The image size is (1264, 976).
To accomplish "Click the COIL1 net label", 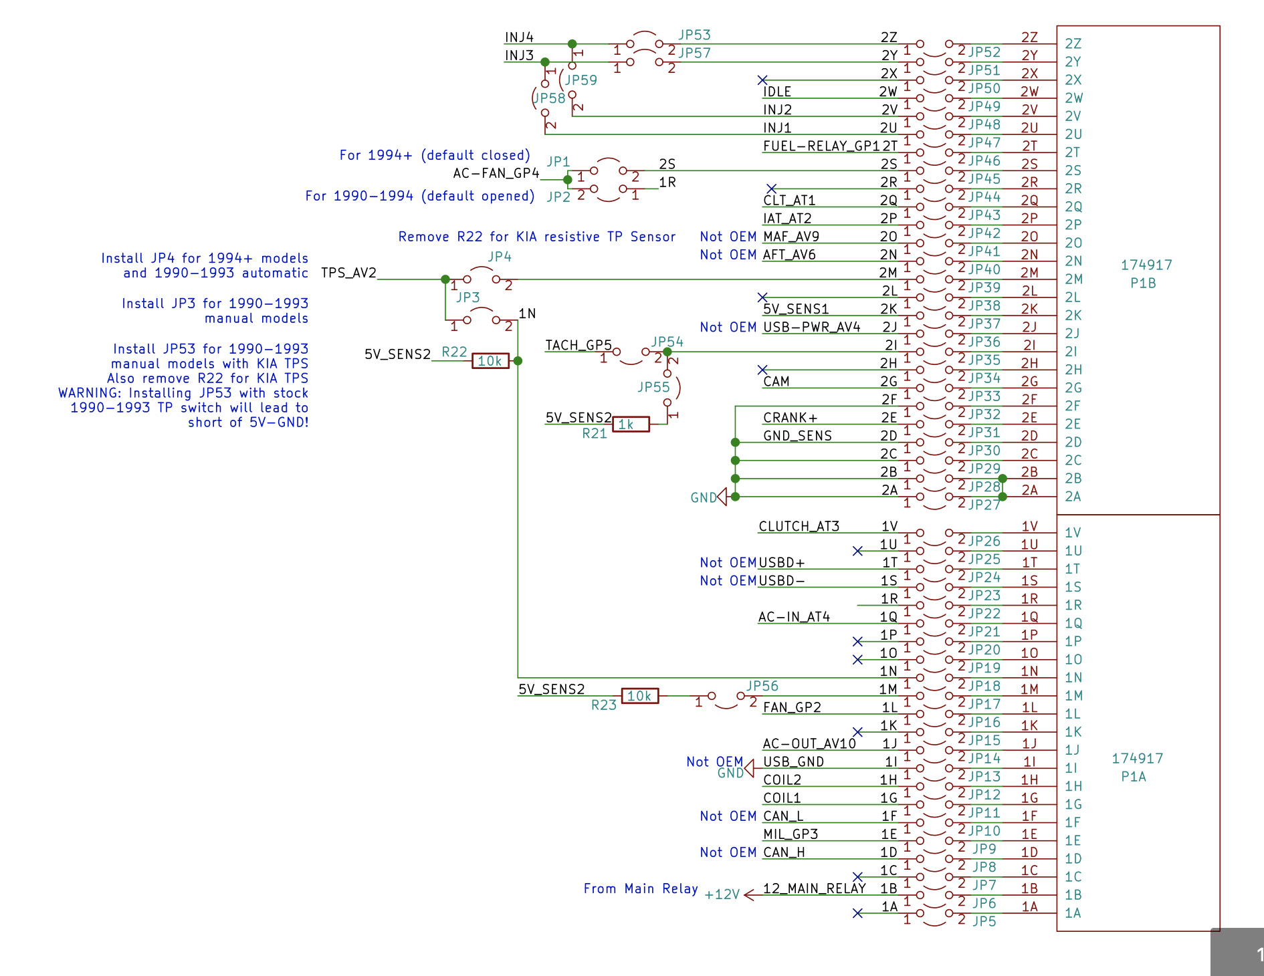I will (782, 798).
